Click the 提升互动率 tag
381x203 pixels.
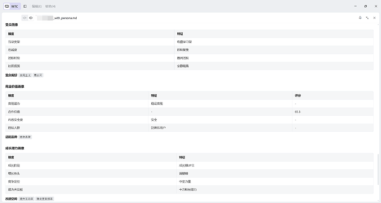point(27,199)
